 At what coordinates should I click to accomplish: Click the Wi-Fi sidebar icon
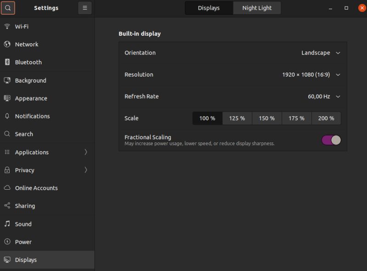click(8, 27)
